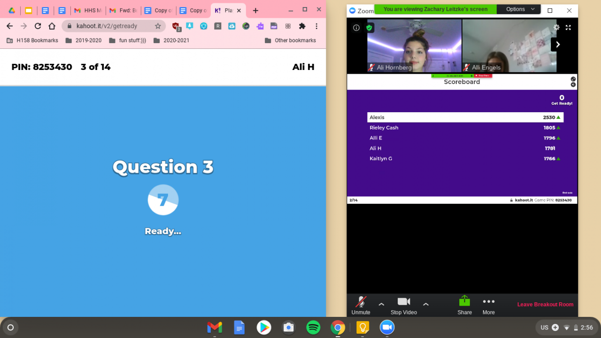
Task: Click the Kahoot countdown timer circle
Action: tap(163, 200)
